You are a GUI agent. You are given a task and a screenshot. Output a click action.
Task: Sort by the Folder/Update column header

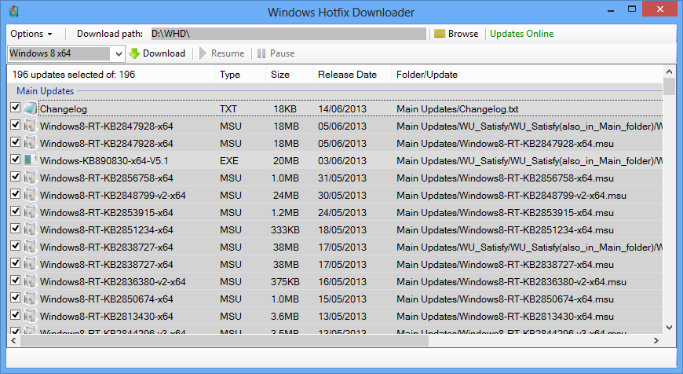coord(527,75)
